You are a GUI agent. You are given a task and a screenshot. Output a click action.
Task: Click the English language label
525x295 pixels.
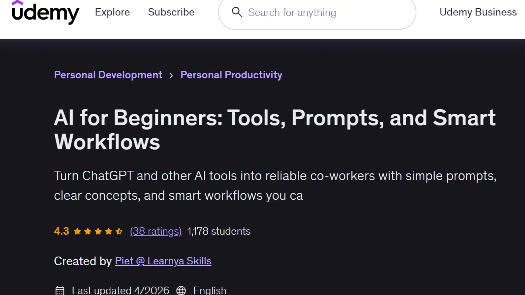coord(210,290)
